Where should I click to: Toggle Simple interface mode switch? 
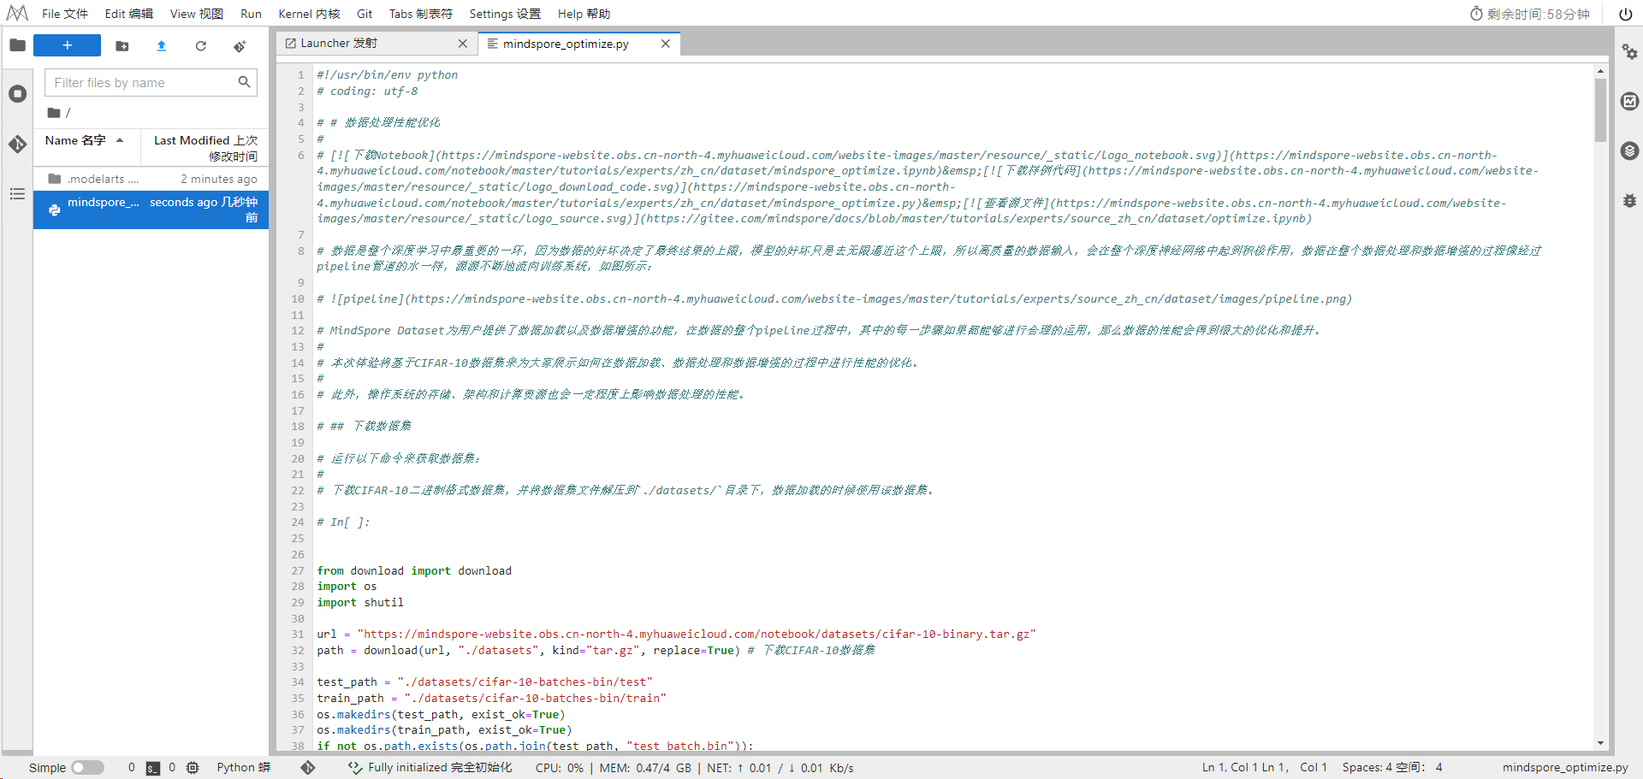click(87, 768)
